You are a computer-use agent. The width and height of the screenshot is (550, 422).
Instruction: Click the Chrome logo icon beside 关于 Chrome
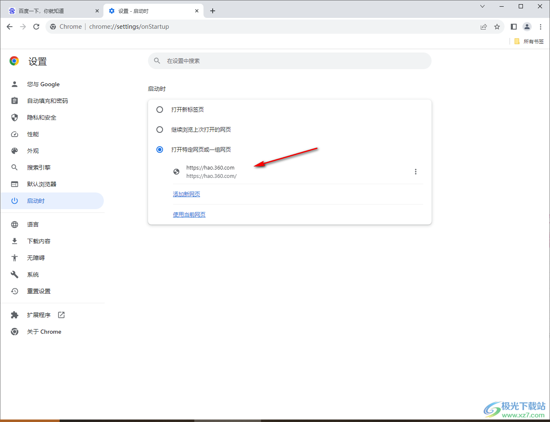click(x=15, y=332)
